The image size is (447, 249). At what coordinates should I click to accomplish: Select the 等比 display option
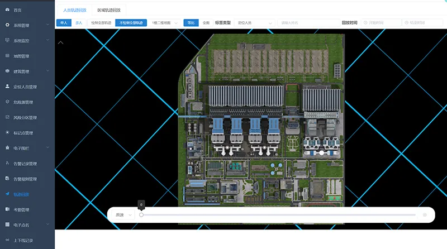point(191,22)
